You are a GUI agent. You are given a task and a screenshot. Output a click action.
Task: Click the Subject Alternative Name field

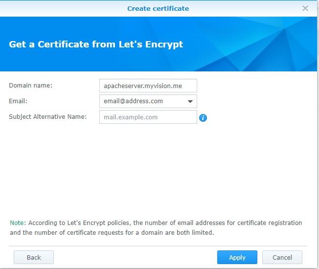click(x=148, y=117)
